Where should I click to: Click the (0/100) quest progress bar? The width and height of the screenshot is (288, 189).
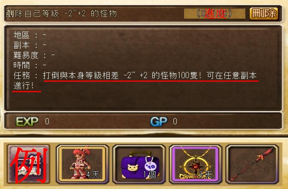tap(214, 13)
